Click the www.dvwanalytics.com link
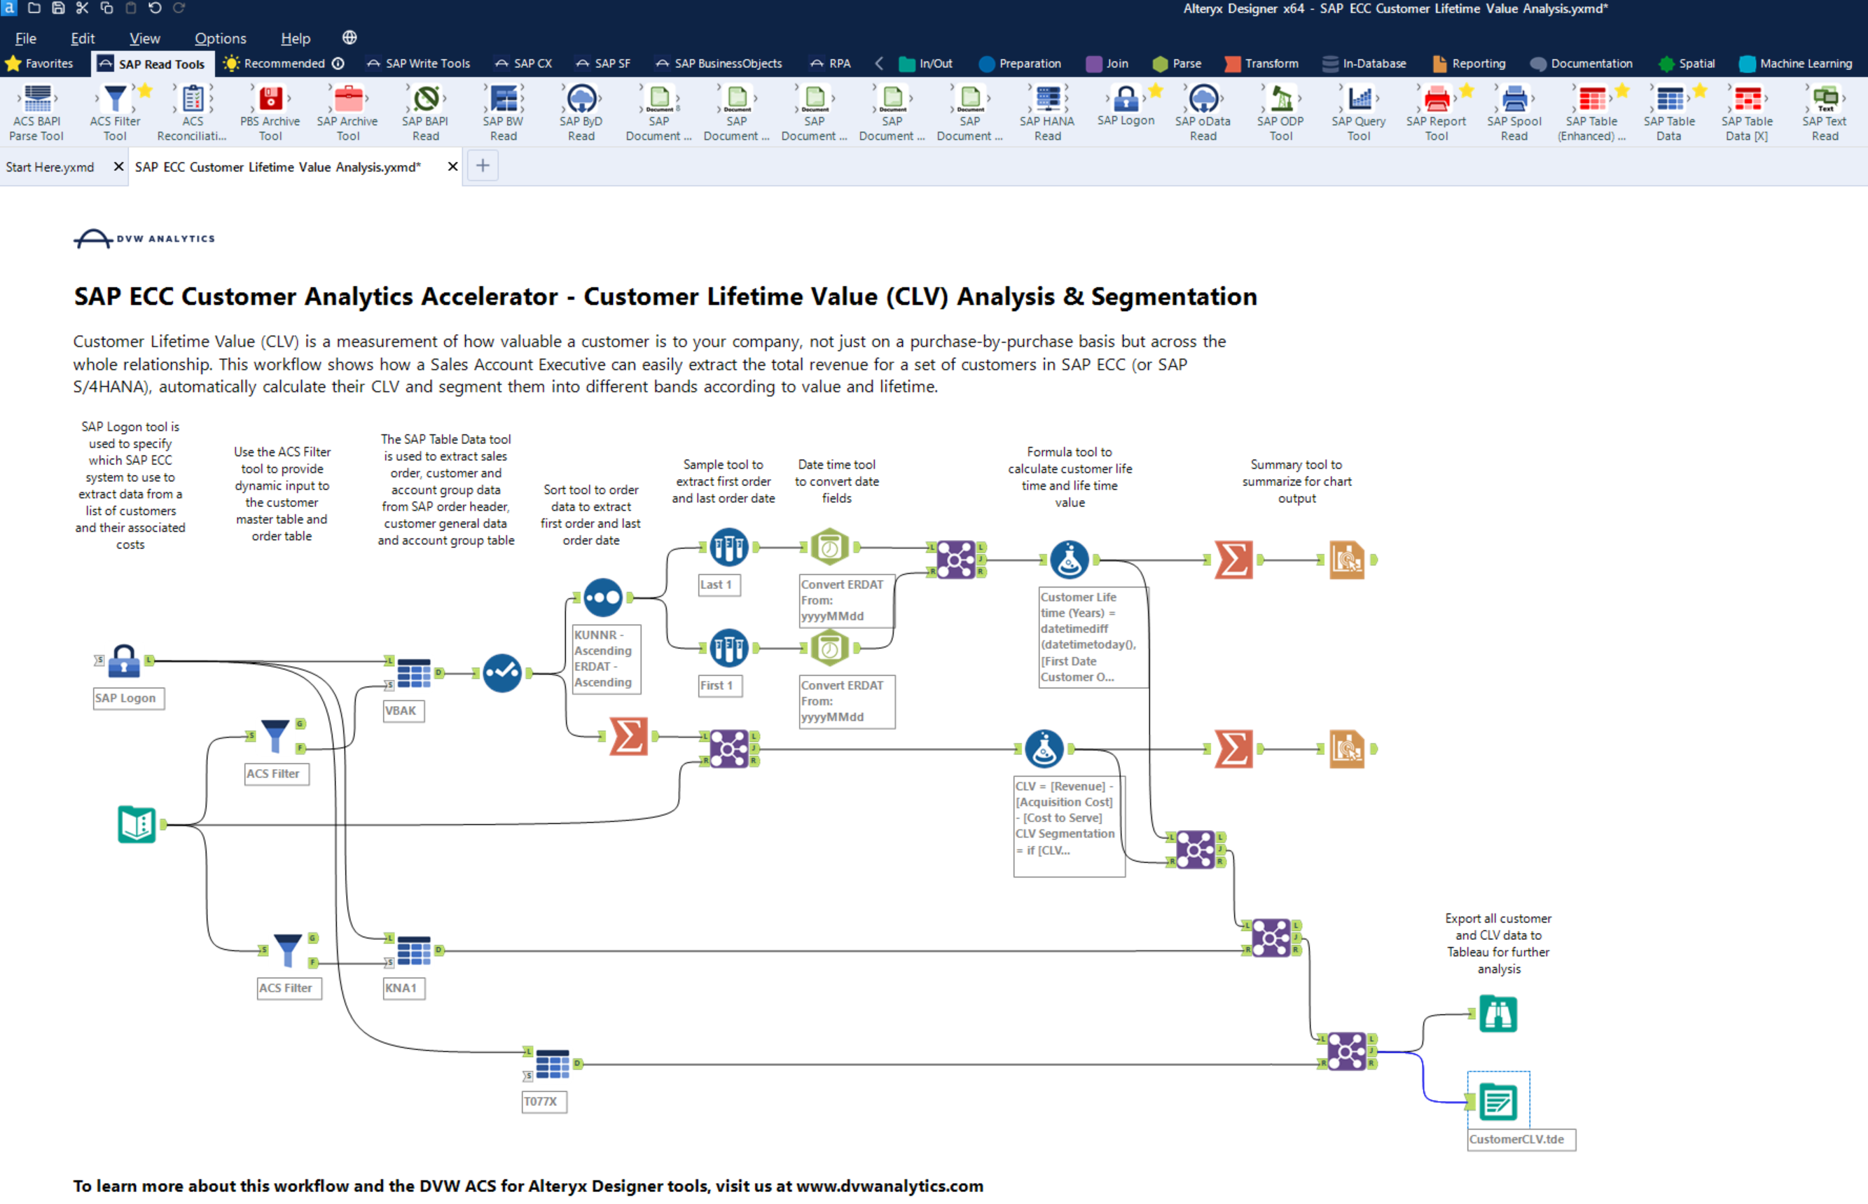1868x1204 pixels. pyautogui.click(x=887, y=1185)
